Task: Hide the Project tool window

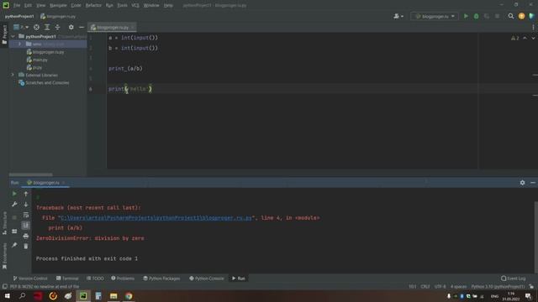Action: tap(82, 27)
